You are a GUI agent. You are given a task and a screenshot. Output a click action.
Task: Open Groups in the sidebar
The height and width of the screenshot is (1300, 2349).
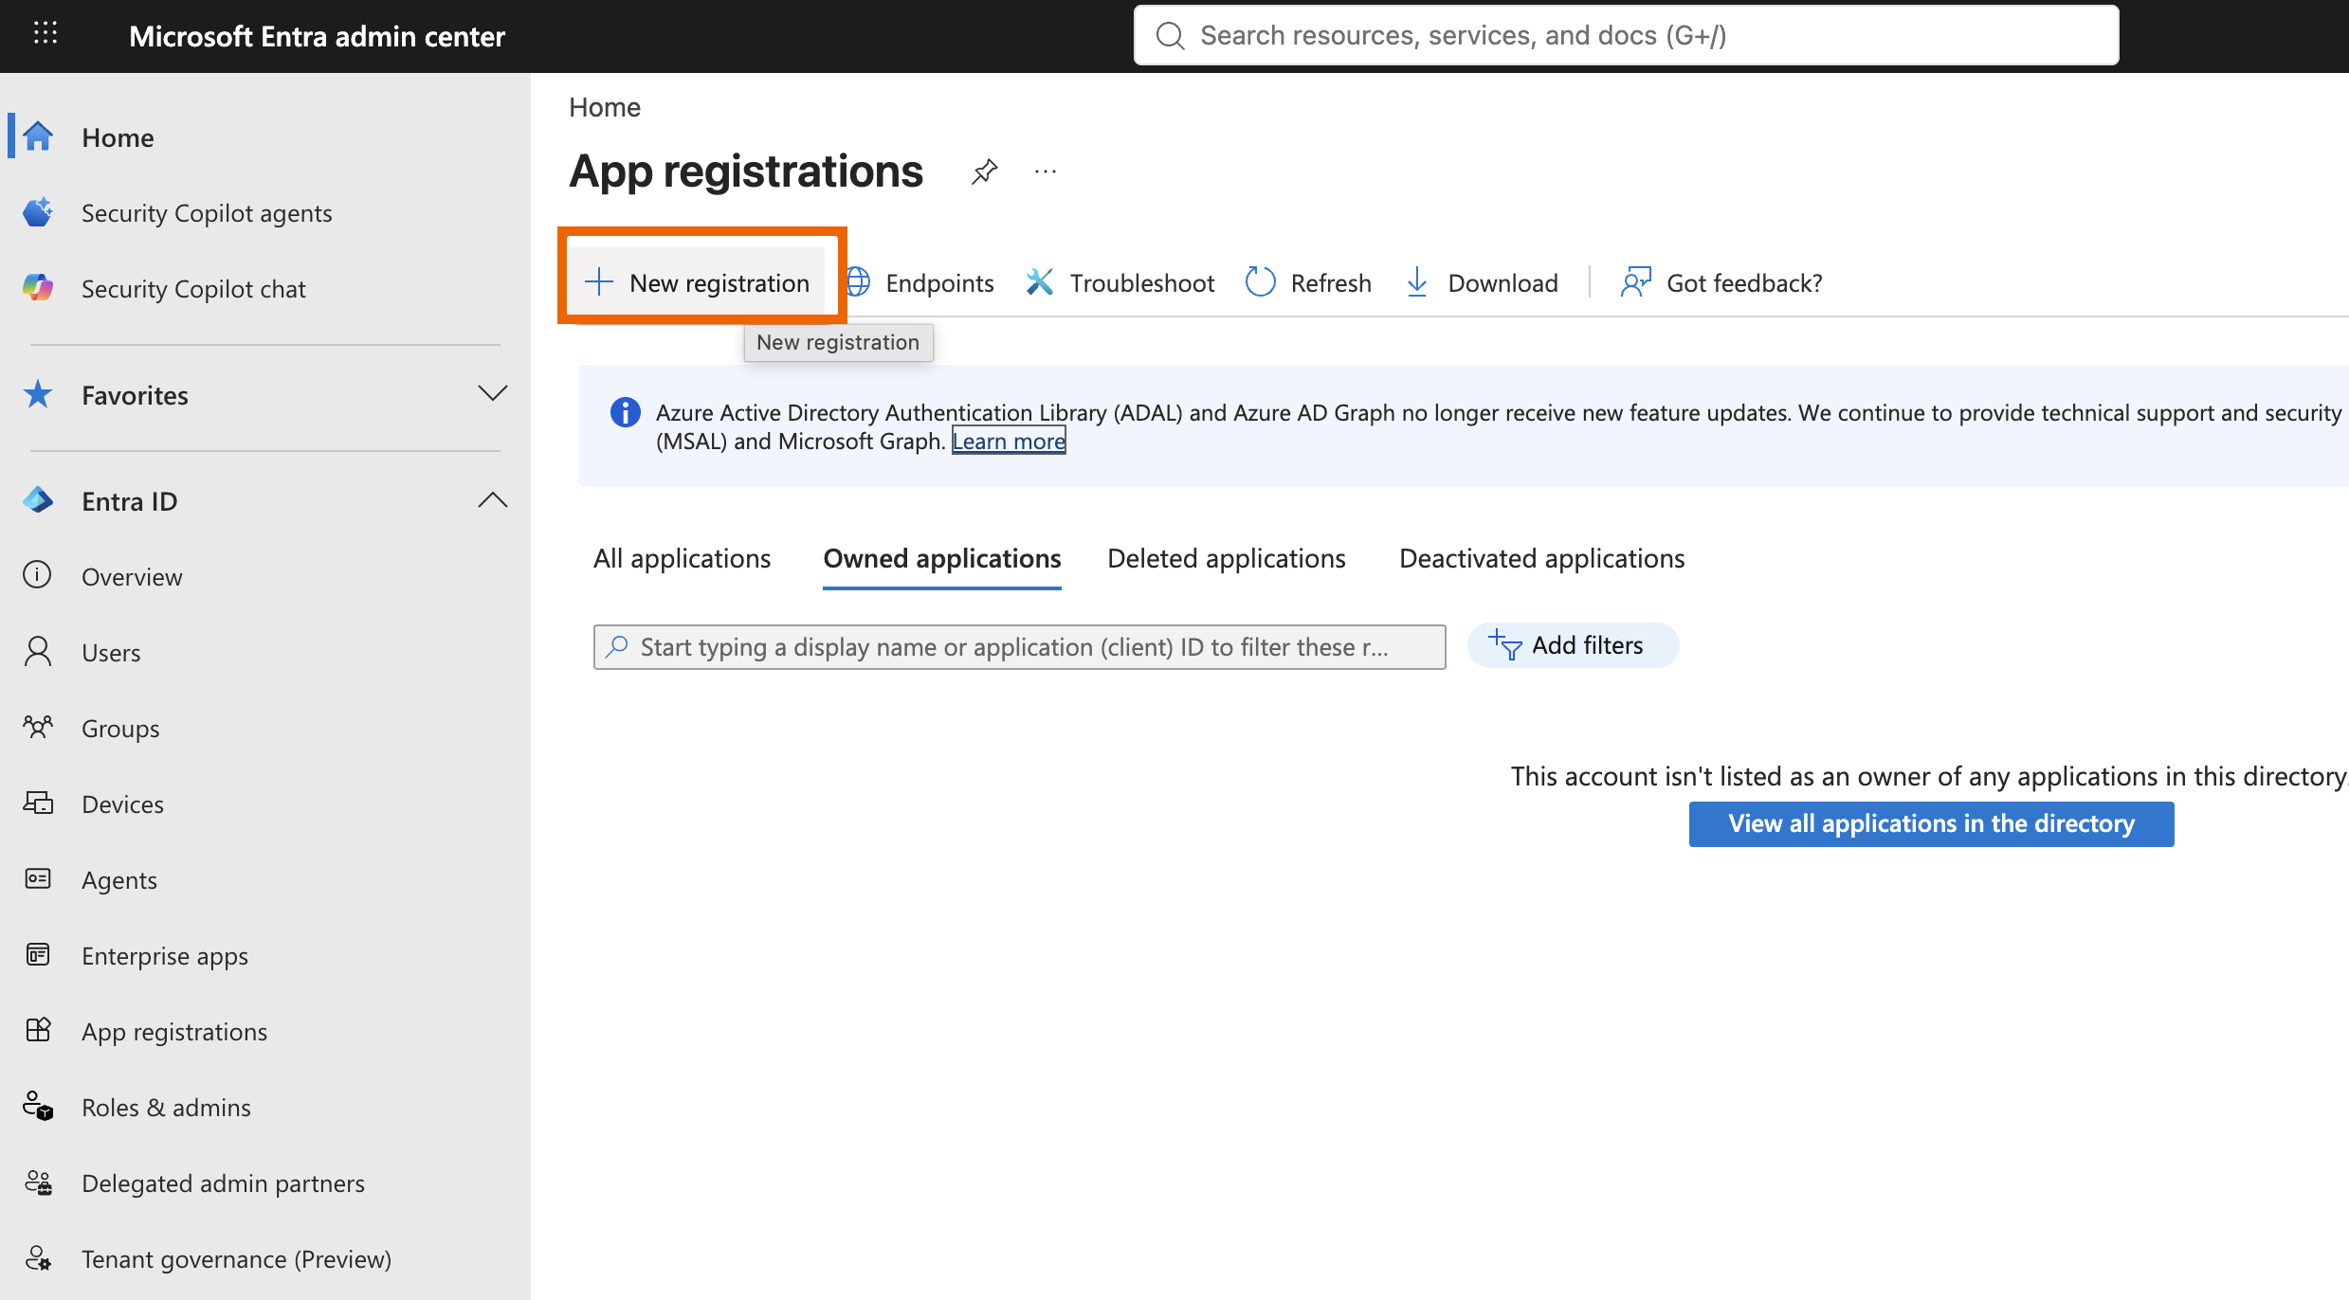120,729
